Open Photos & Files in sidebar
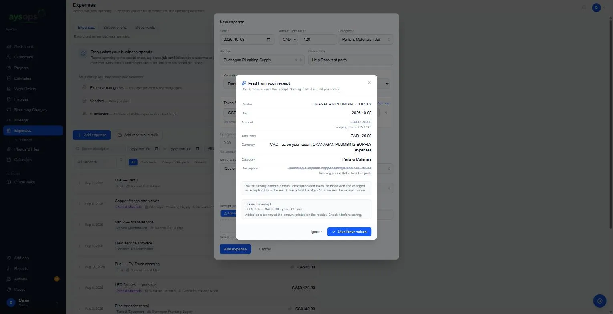This screenshot has height=314, width=613. click(x=26, y=149)
